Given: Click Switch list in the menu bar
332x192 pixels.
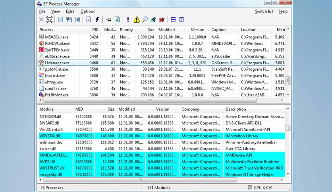Looking at the screenshot, I should point(264,12).
